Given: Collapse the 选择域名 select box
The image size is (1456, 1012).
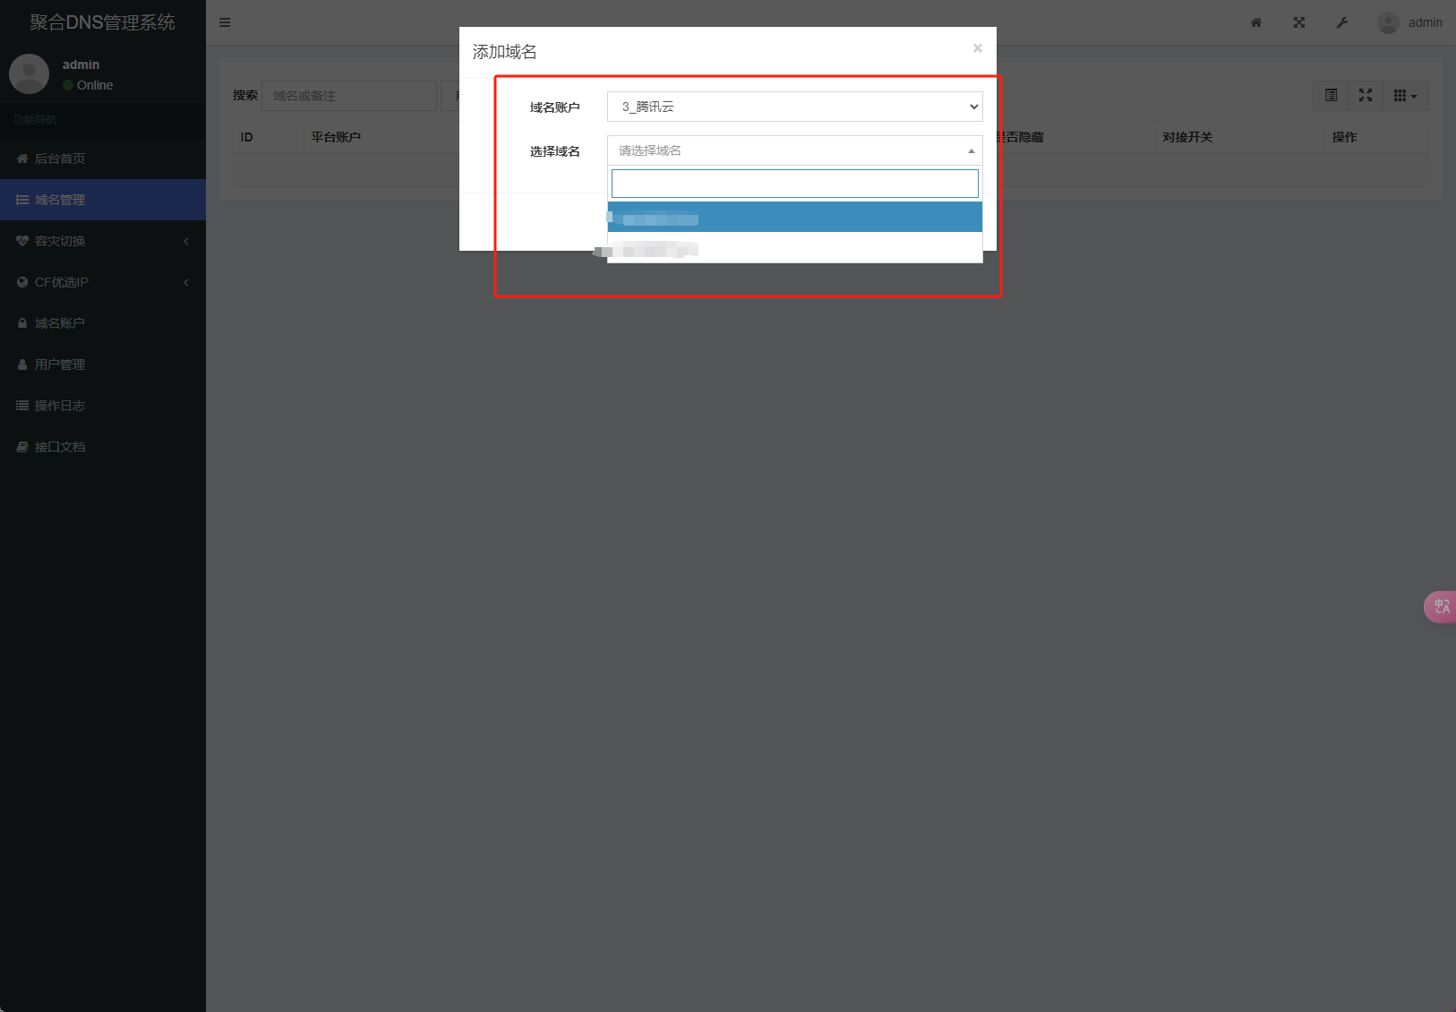Looking at the screenshot, I should pyautogui.click(x=795, y=150).
